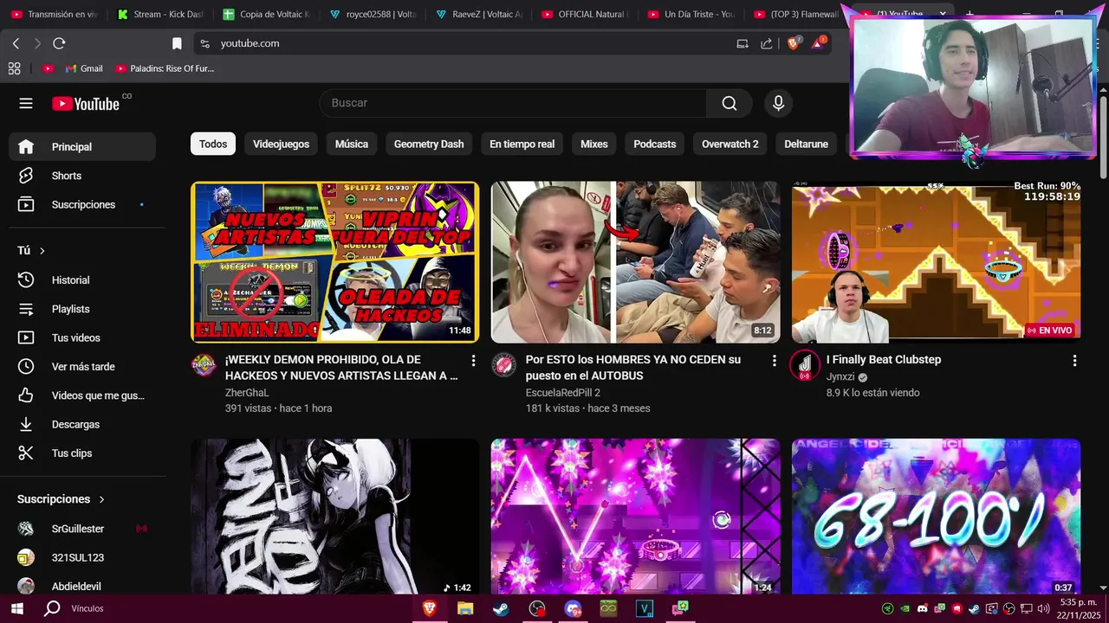Open Discord from the system tray
This screenshot has height=623, width=1109.
922,608
